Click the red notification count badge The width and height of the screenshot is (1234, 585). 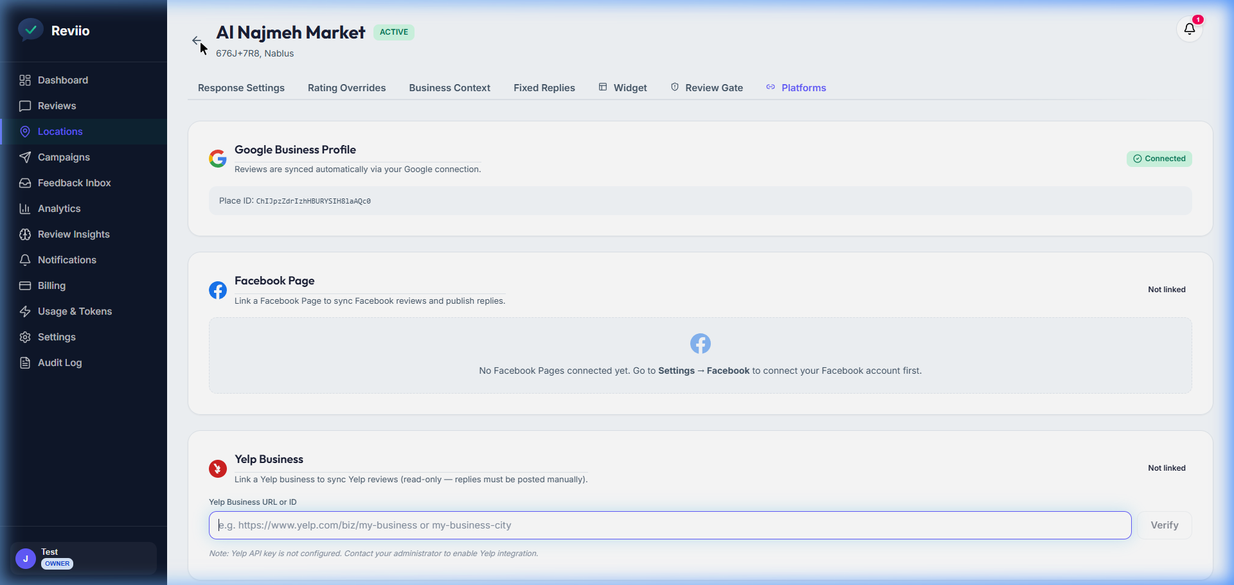point(1198,19)
